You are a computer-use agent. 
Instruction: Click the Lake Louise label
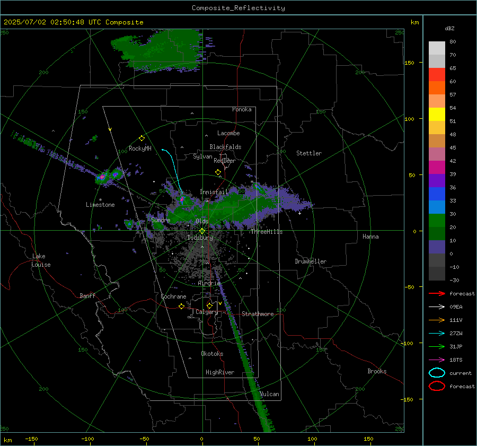[41, 260]
